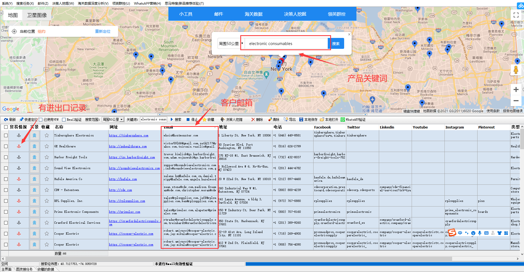Open the https://tinkersphere.com link
This screenshot has width=524, height=272.
tap(129, 135)
